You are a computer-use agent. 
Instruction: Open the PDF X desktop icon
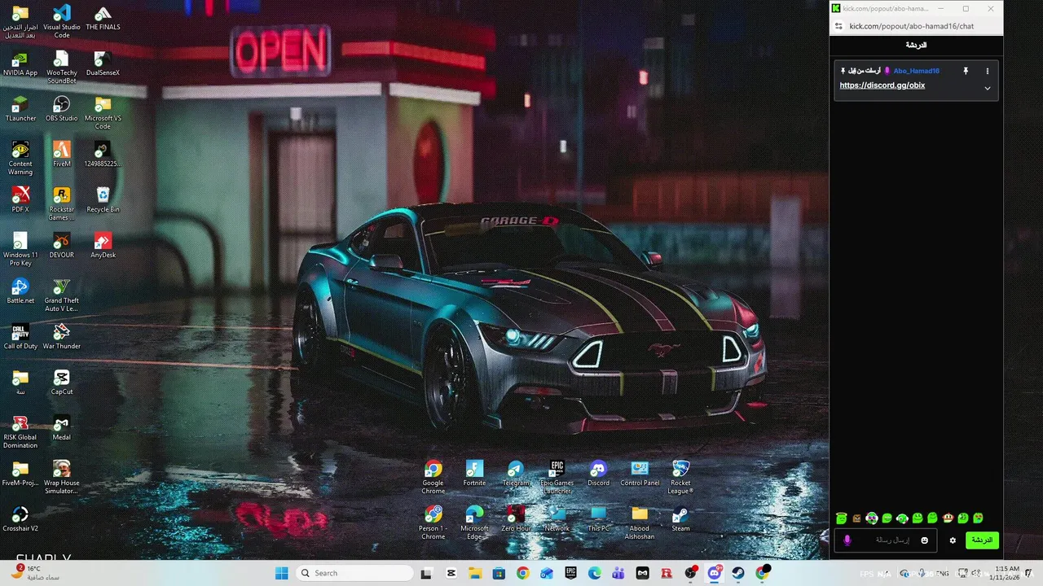point(20,200)
